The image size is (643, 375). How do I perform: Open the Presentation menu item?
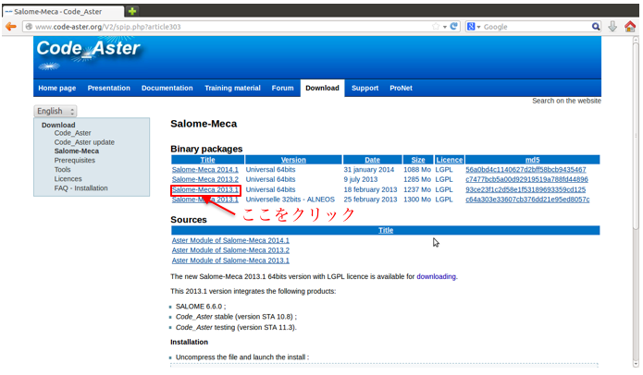(x=108, y=88)
